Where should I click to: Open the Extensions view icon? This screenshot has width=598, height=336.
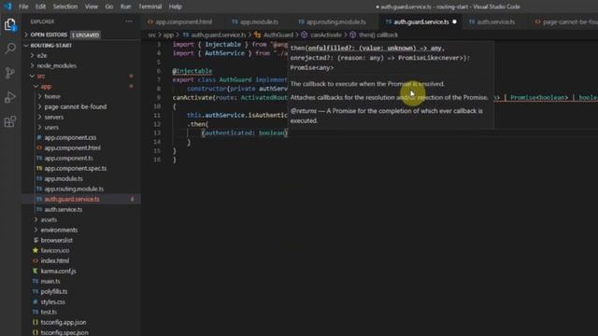[x=10, y=121]
